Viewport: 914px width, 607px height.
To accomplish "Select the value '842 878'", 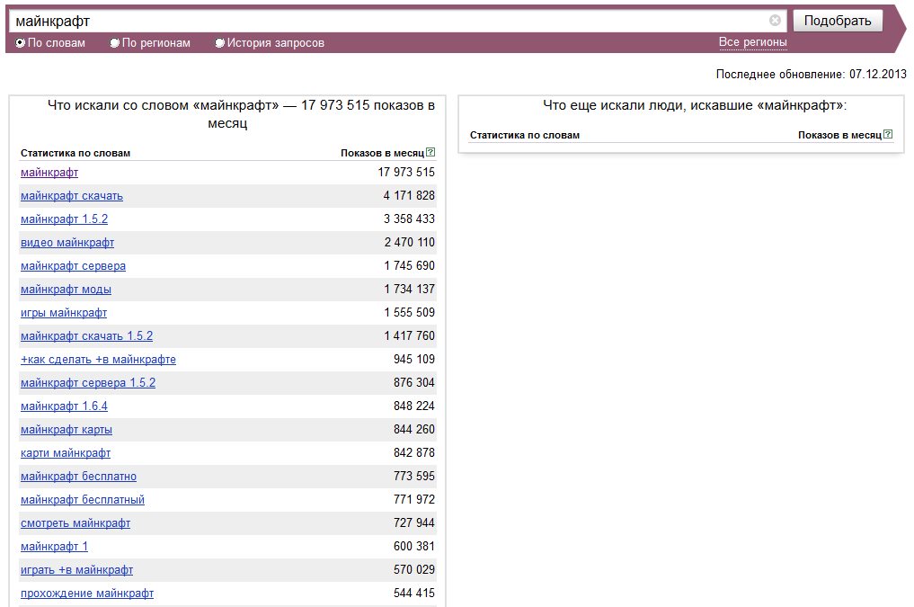I will [414, 452].
